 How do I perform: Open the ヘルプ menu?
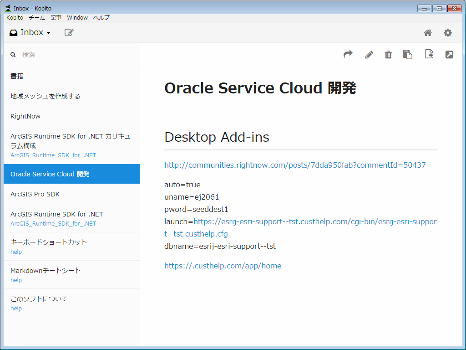tap(101, 18)
